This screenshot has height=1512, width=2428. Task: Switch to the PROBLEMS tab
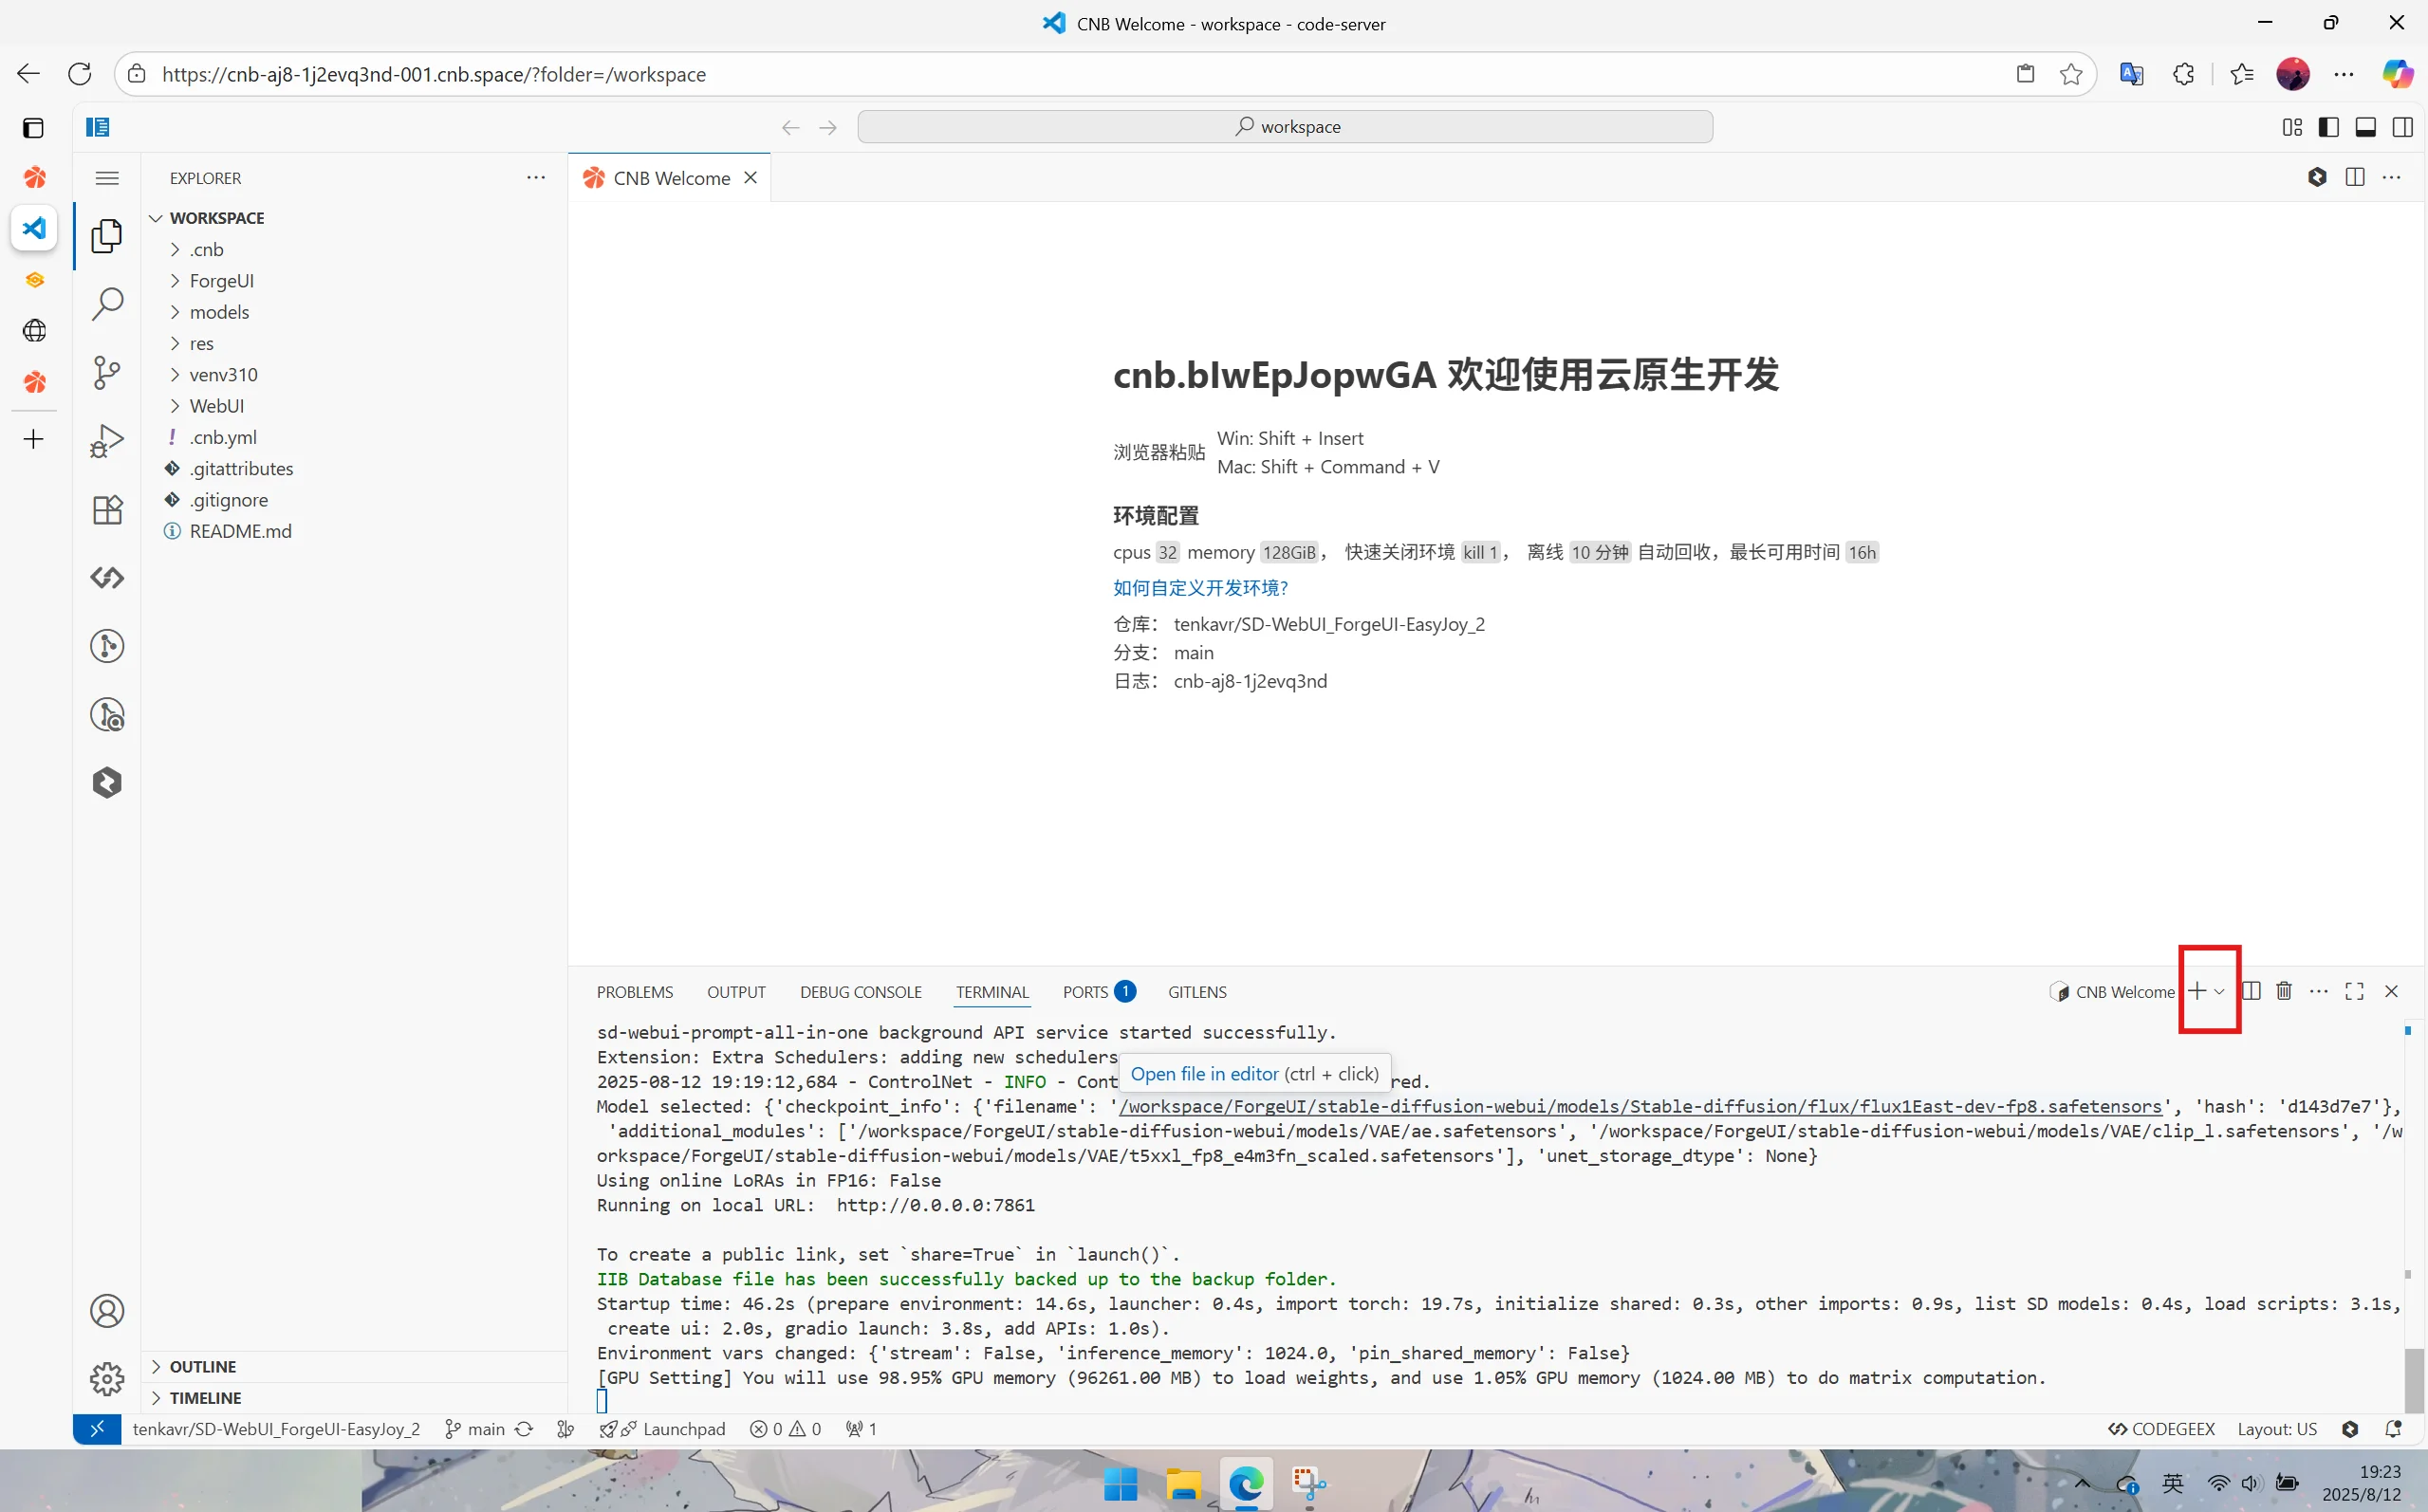(635, 992)
